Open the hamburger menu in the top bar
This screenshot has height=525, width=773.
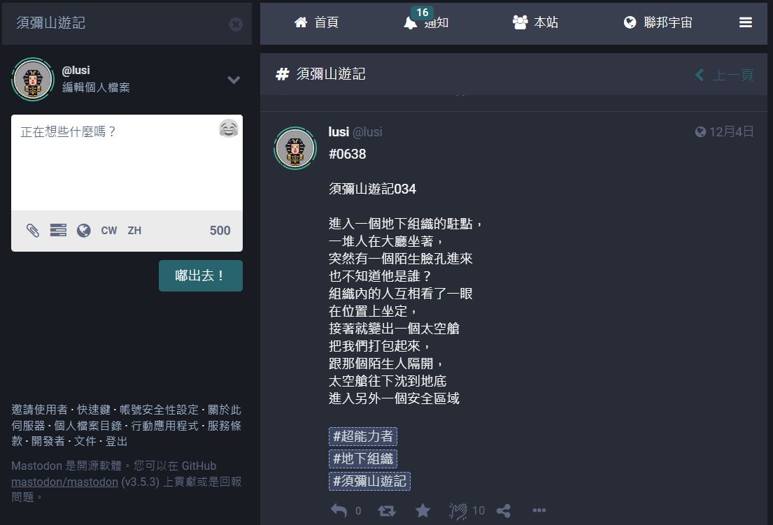coord(746,22)
